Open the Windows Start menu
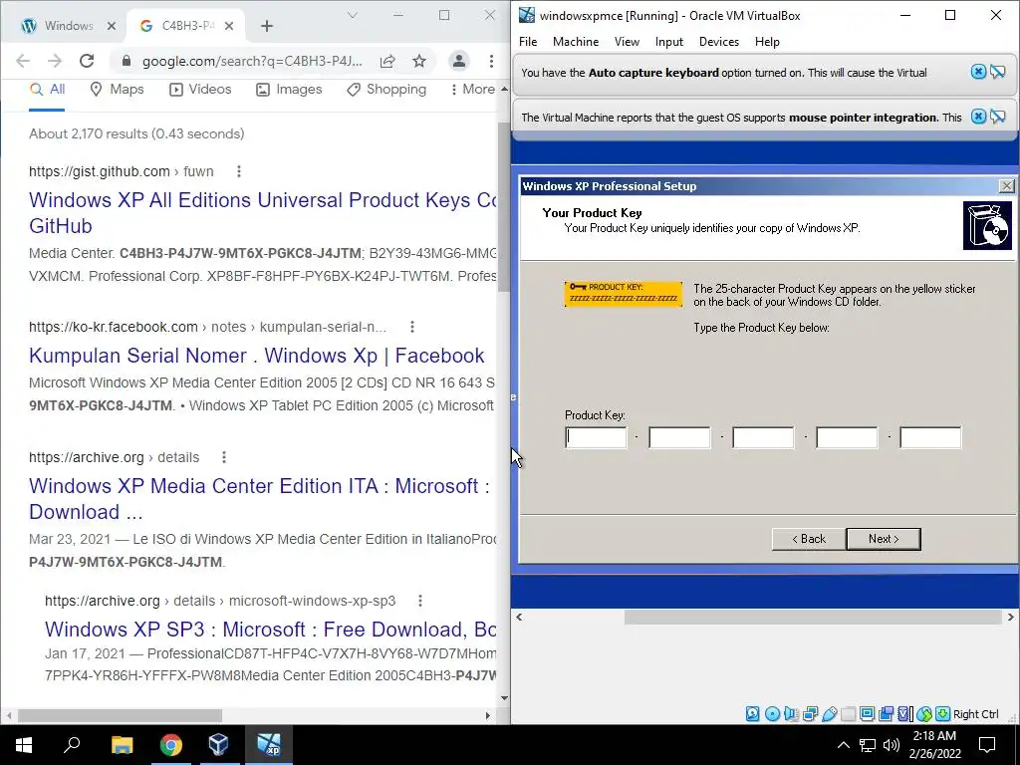This screenshot has height=765, width=1020. 24,745
